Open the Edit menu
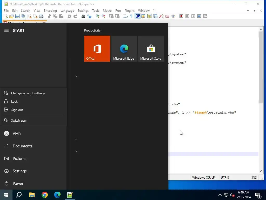The height and width of the screenshot is (200, 266). click(x=15, y=10)
